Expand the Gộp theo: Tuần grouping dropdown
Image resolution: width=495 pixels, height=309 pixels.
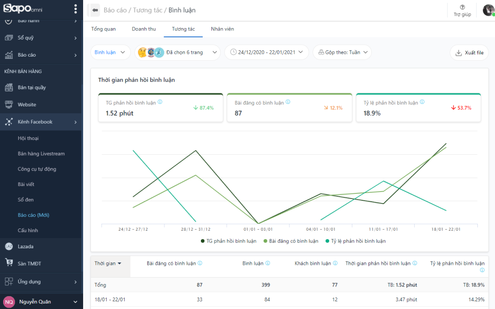tap(342, 52)
